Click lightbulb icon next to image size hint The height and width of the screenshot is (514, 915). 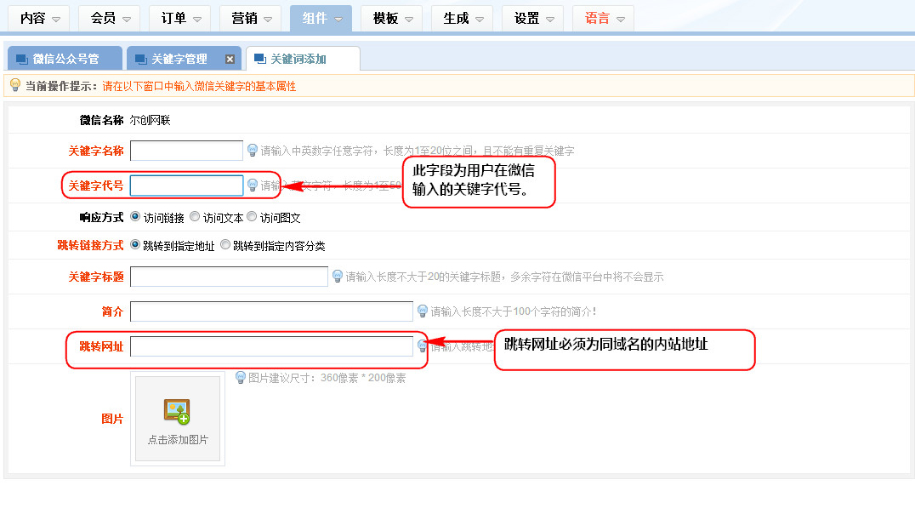coord(241,377)
